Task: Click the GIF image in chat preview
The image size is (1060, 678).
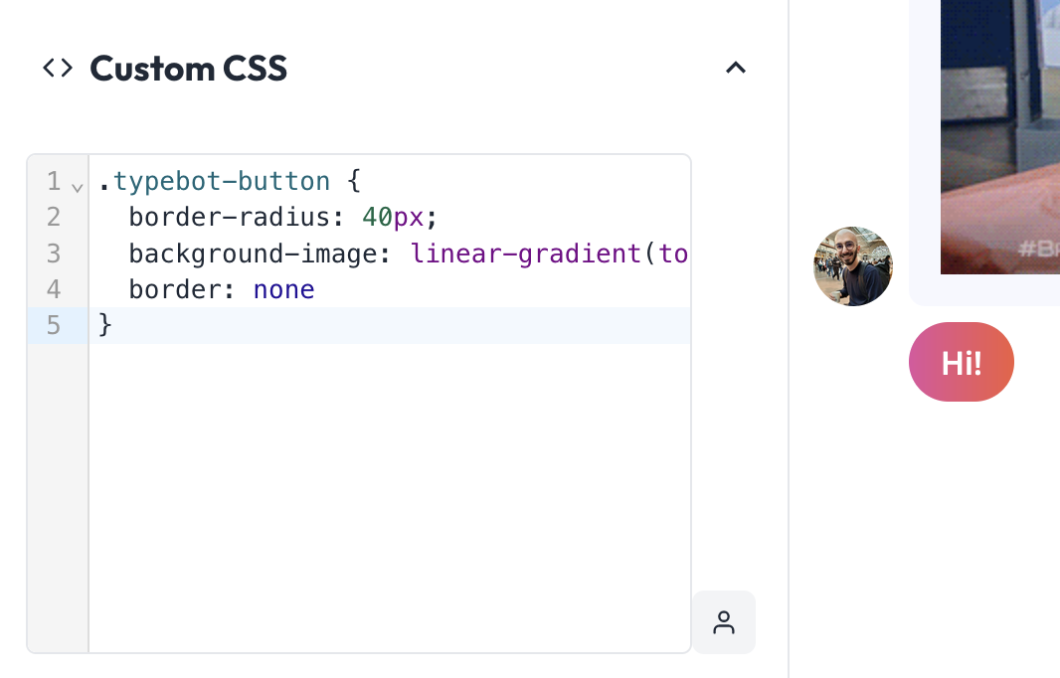Action: pyautogui.click(x=999, y=136)
